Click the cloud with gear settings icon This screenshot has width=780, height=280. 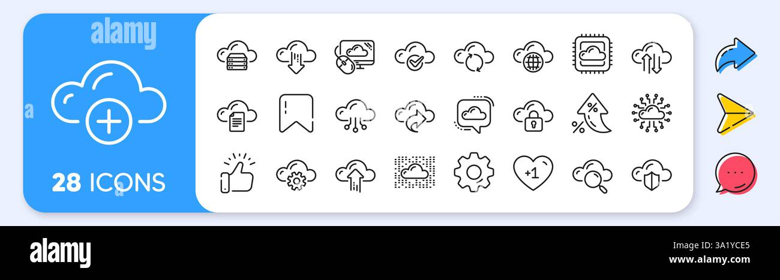pyautogui.click(x=296, y=174)
